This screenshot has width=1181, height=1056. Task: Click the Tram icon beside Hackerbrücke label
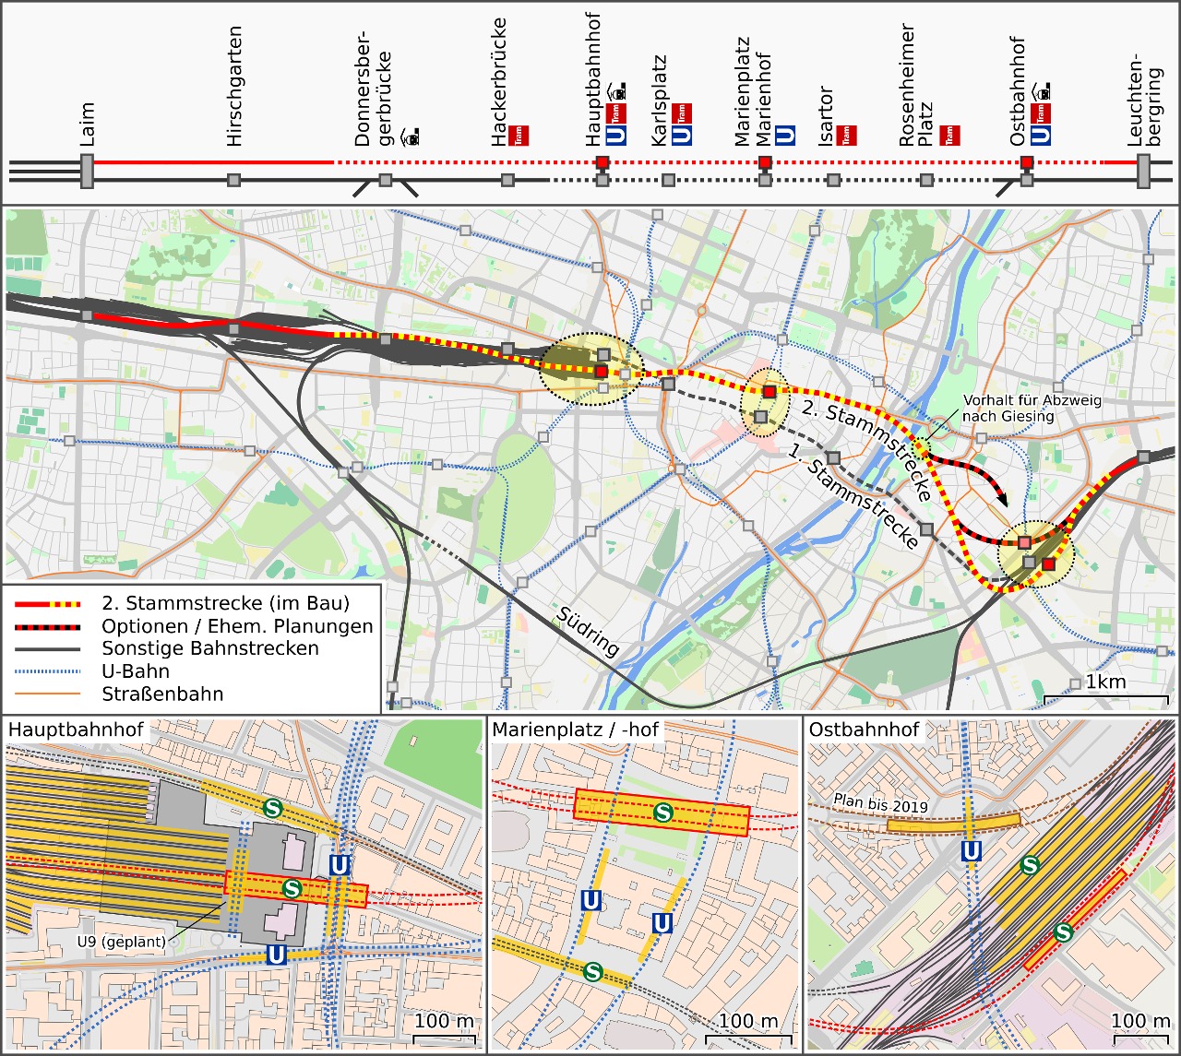[x=519, y=136]
